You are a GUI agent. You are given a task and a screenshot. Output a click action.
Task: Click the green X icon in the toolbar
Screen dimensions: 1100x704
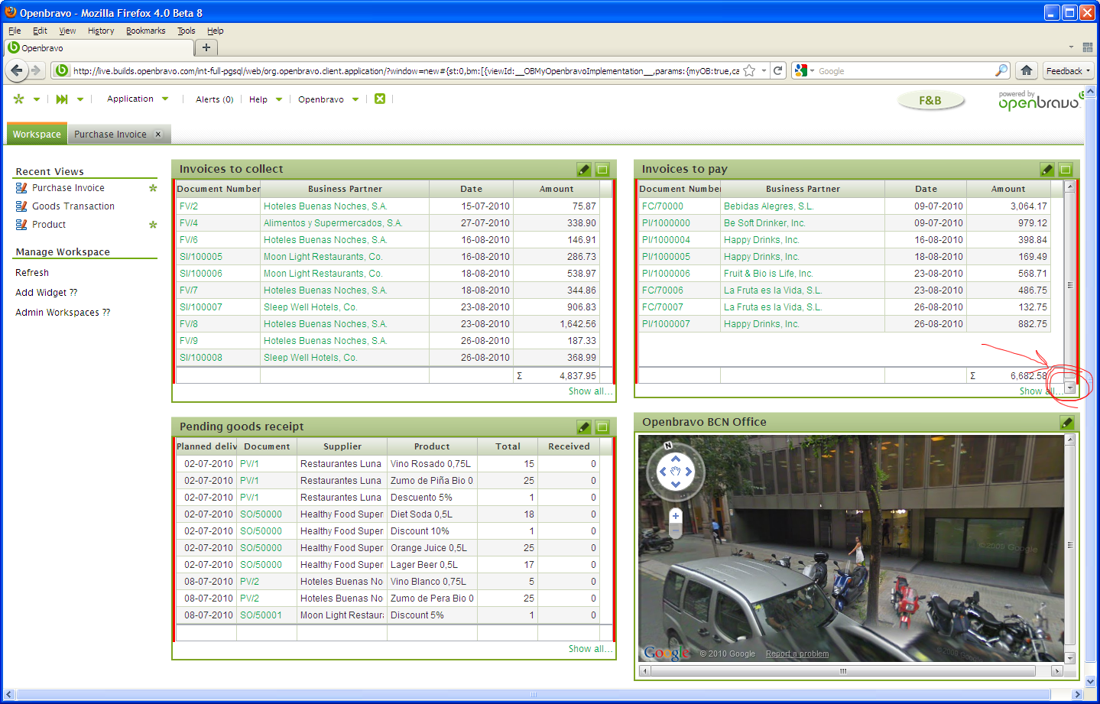[380, 99]
